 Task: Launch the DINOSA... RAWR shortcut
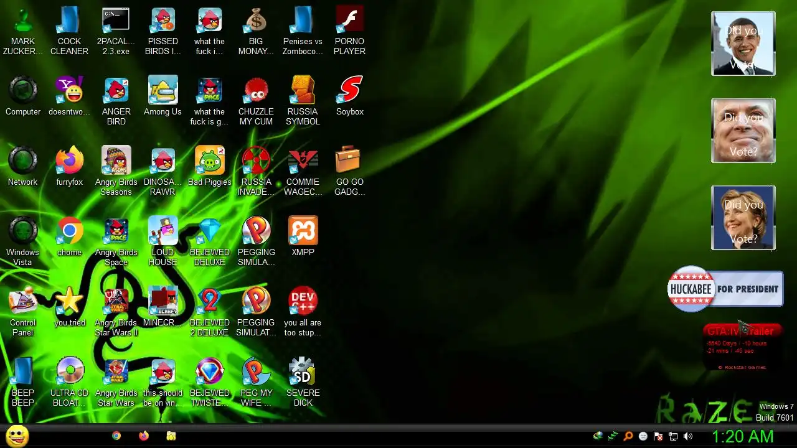(x=163, y=172)
